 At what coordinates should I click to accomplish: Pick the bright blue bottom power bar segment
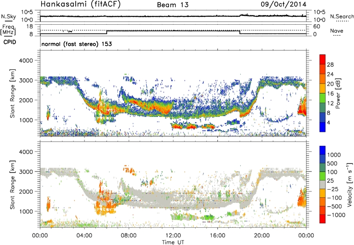click(x=323, y=127)
